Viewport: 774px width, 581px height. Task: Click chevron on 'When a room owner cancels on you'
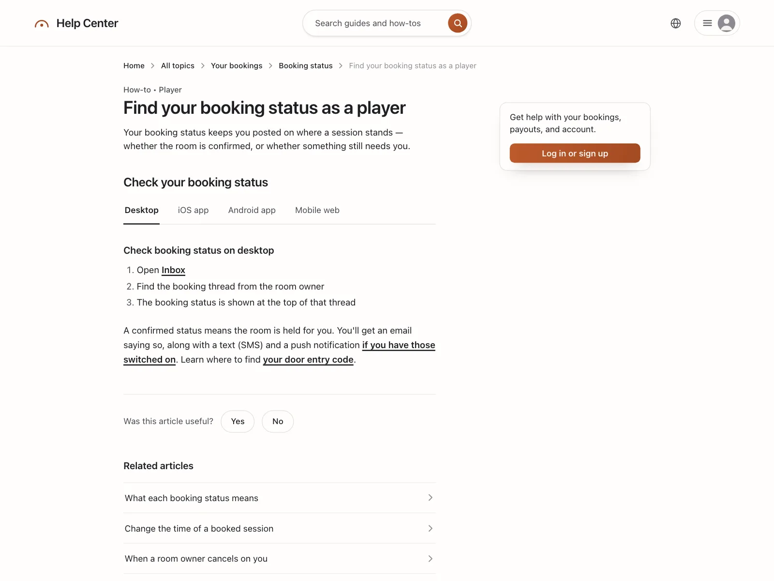point(431,559)
